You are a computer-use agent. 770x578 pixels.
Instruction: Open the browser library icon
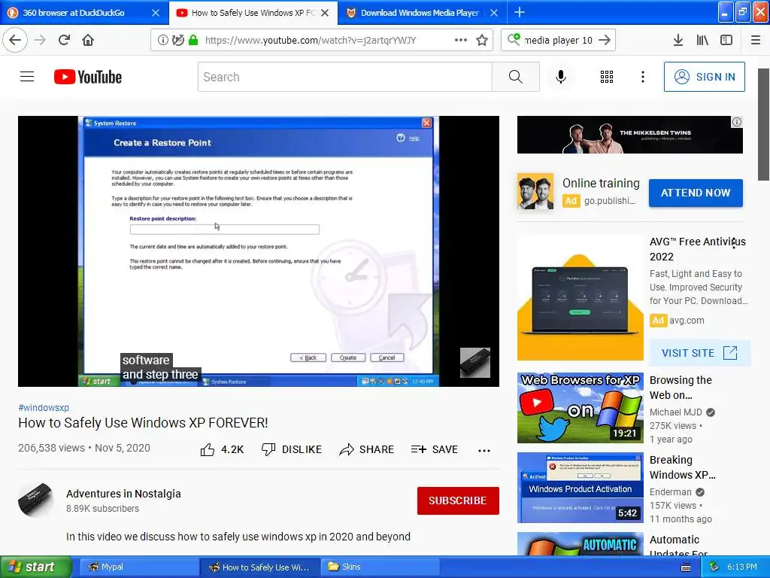pyautogui.click(x=702, y=40)
